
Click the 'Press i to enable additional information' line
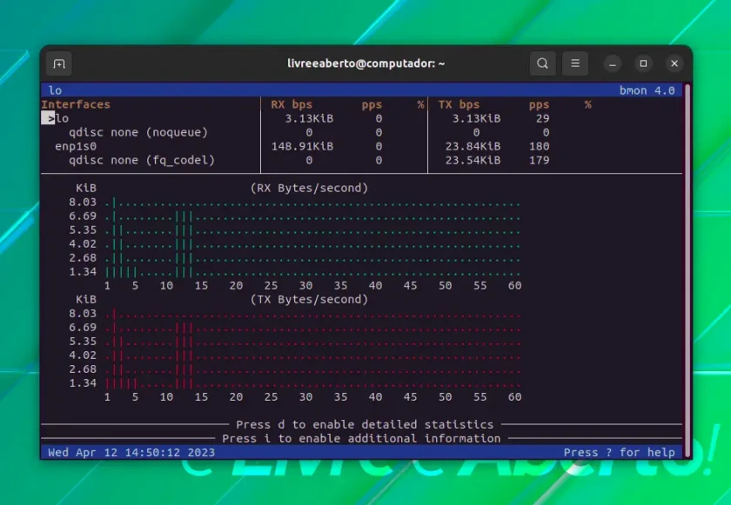tap(361, 438)
